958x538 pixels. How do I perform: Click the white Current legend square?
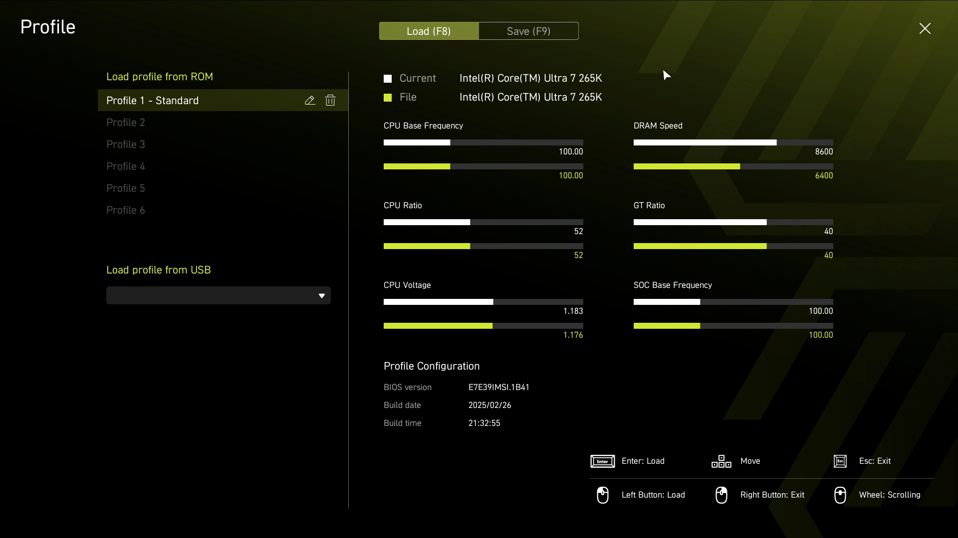point(388,79)
